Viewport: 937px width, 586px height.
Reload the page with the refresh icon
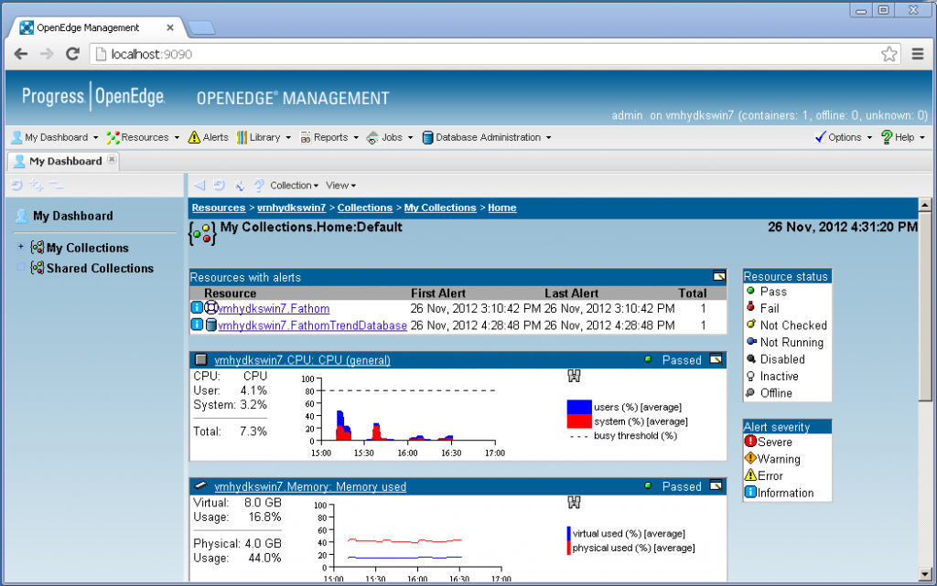point(73,54)
